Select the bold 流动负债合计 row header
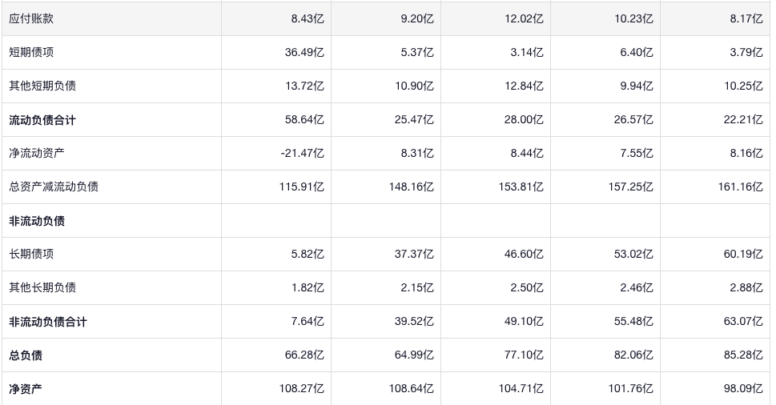This screenshot has height=405, width=776. (x=42, y=120)
